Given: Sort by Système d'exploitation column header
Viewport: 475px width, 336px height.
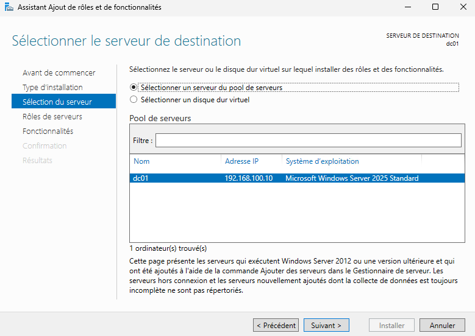Looking at the screenshot, I should tap(323, 161).
